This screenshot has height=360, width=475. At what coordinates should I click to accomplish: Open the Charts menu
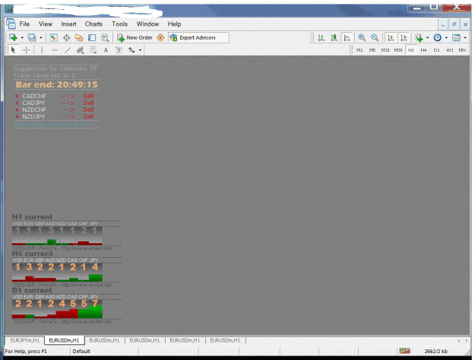[x=93, y=24]
